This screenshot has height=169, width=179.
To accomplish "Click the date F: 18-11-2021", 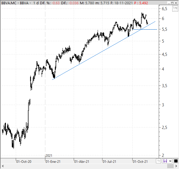I will 122,3.
